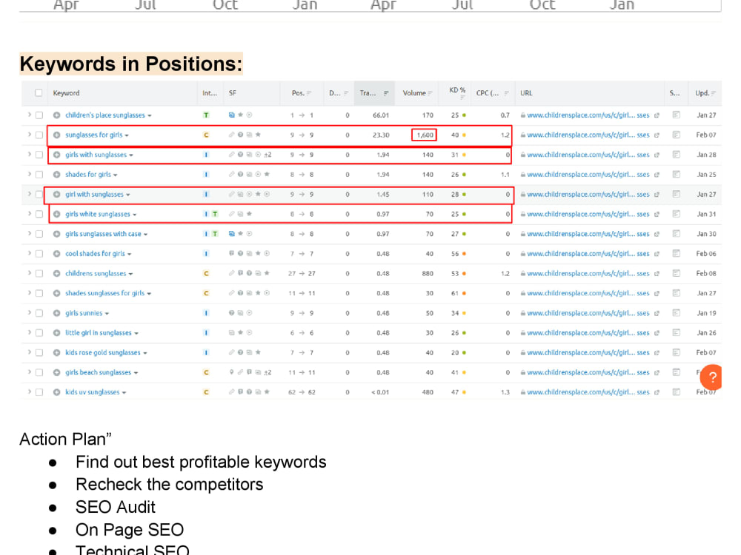The width and height of the screenshot is (741, 555).
Task: Open external link icon for children's place sunglasses URL
Action: point(657,115)
